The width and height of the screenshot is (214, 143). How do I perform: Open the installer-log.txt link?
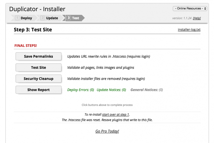click(x=189, y=30)
